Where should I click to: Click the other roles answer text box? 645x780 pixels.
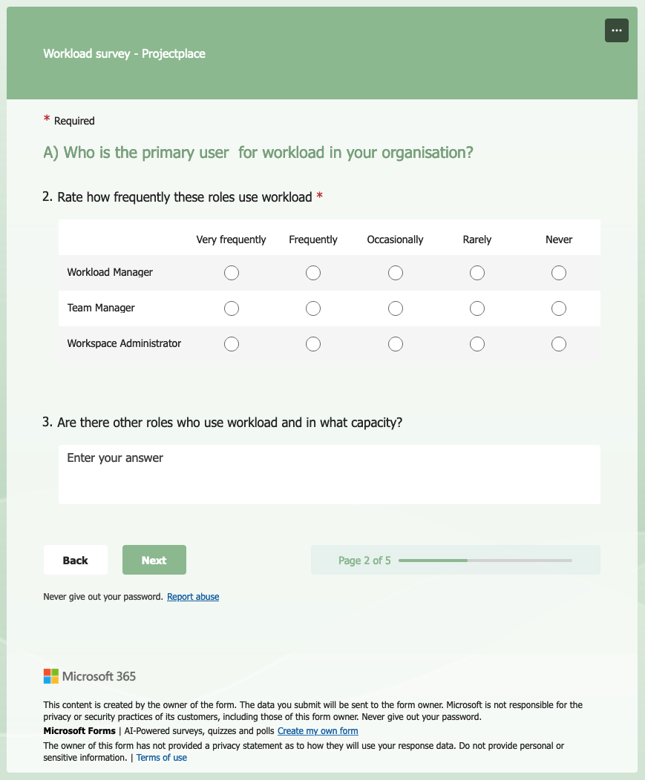pyautogui.click(x=329, y=474)
